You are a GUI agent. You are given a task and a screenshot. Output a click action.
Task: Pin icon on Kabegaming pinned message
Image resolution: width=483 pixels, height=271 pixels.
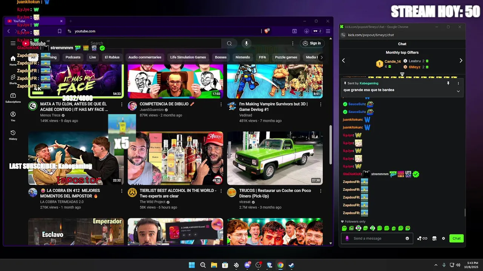tap(448, 83)
